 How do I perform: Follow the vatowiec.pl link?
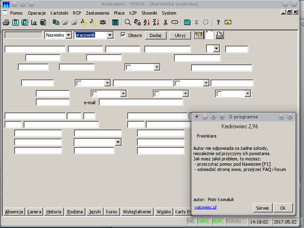pyautogui.click(x=205, y=207)
